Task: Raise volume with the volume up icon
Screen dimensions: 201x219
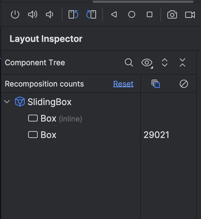Action: (33, 14)
